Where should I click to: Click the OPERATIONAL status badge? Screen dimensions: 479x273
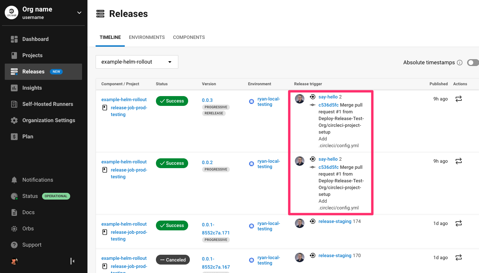pos(56,196)
